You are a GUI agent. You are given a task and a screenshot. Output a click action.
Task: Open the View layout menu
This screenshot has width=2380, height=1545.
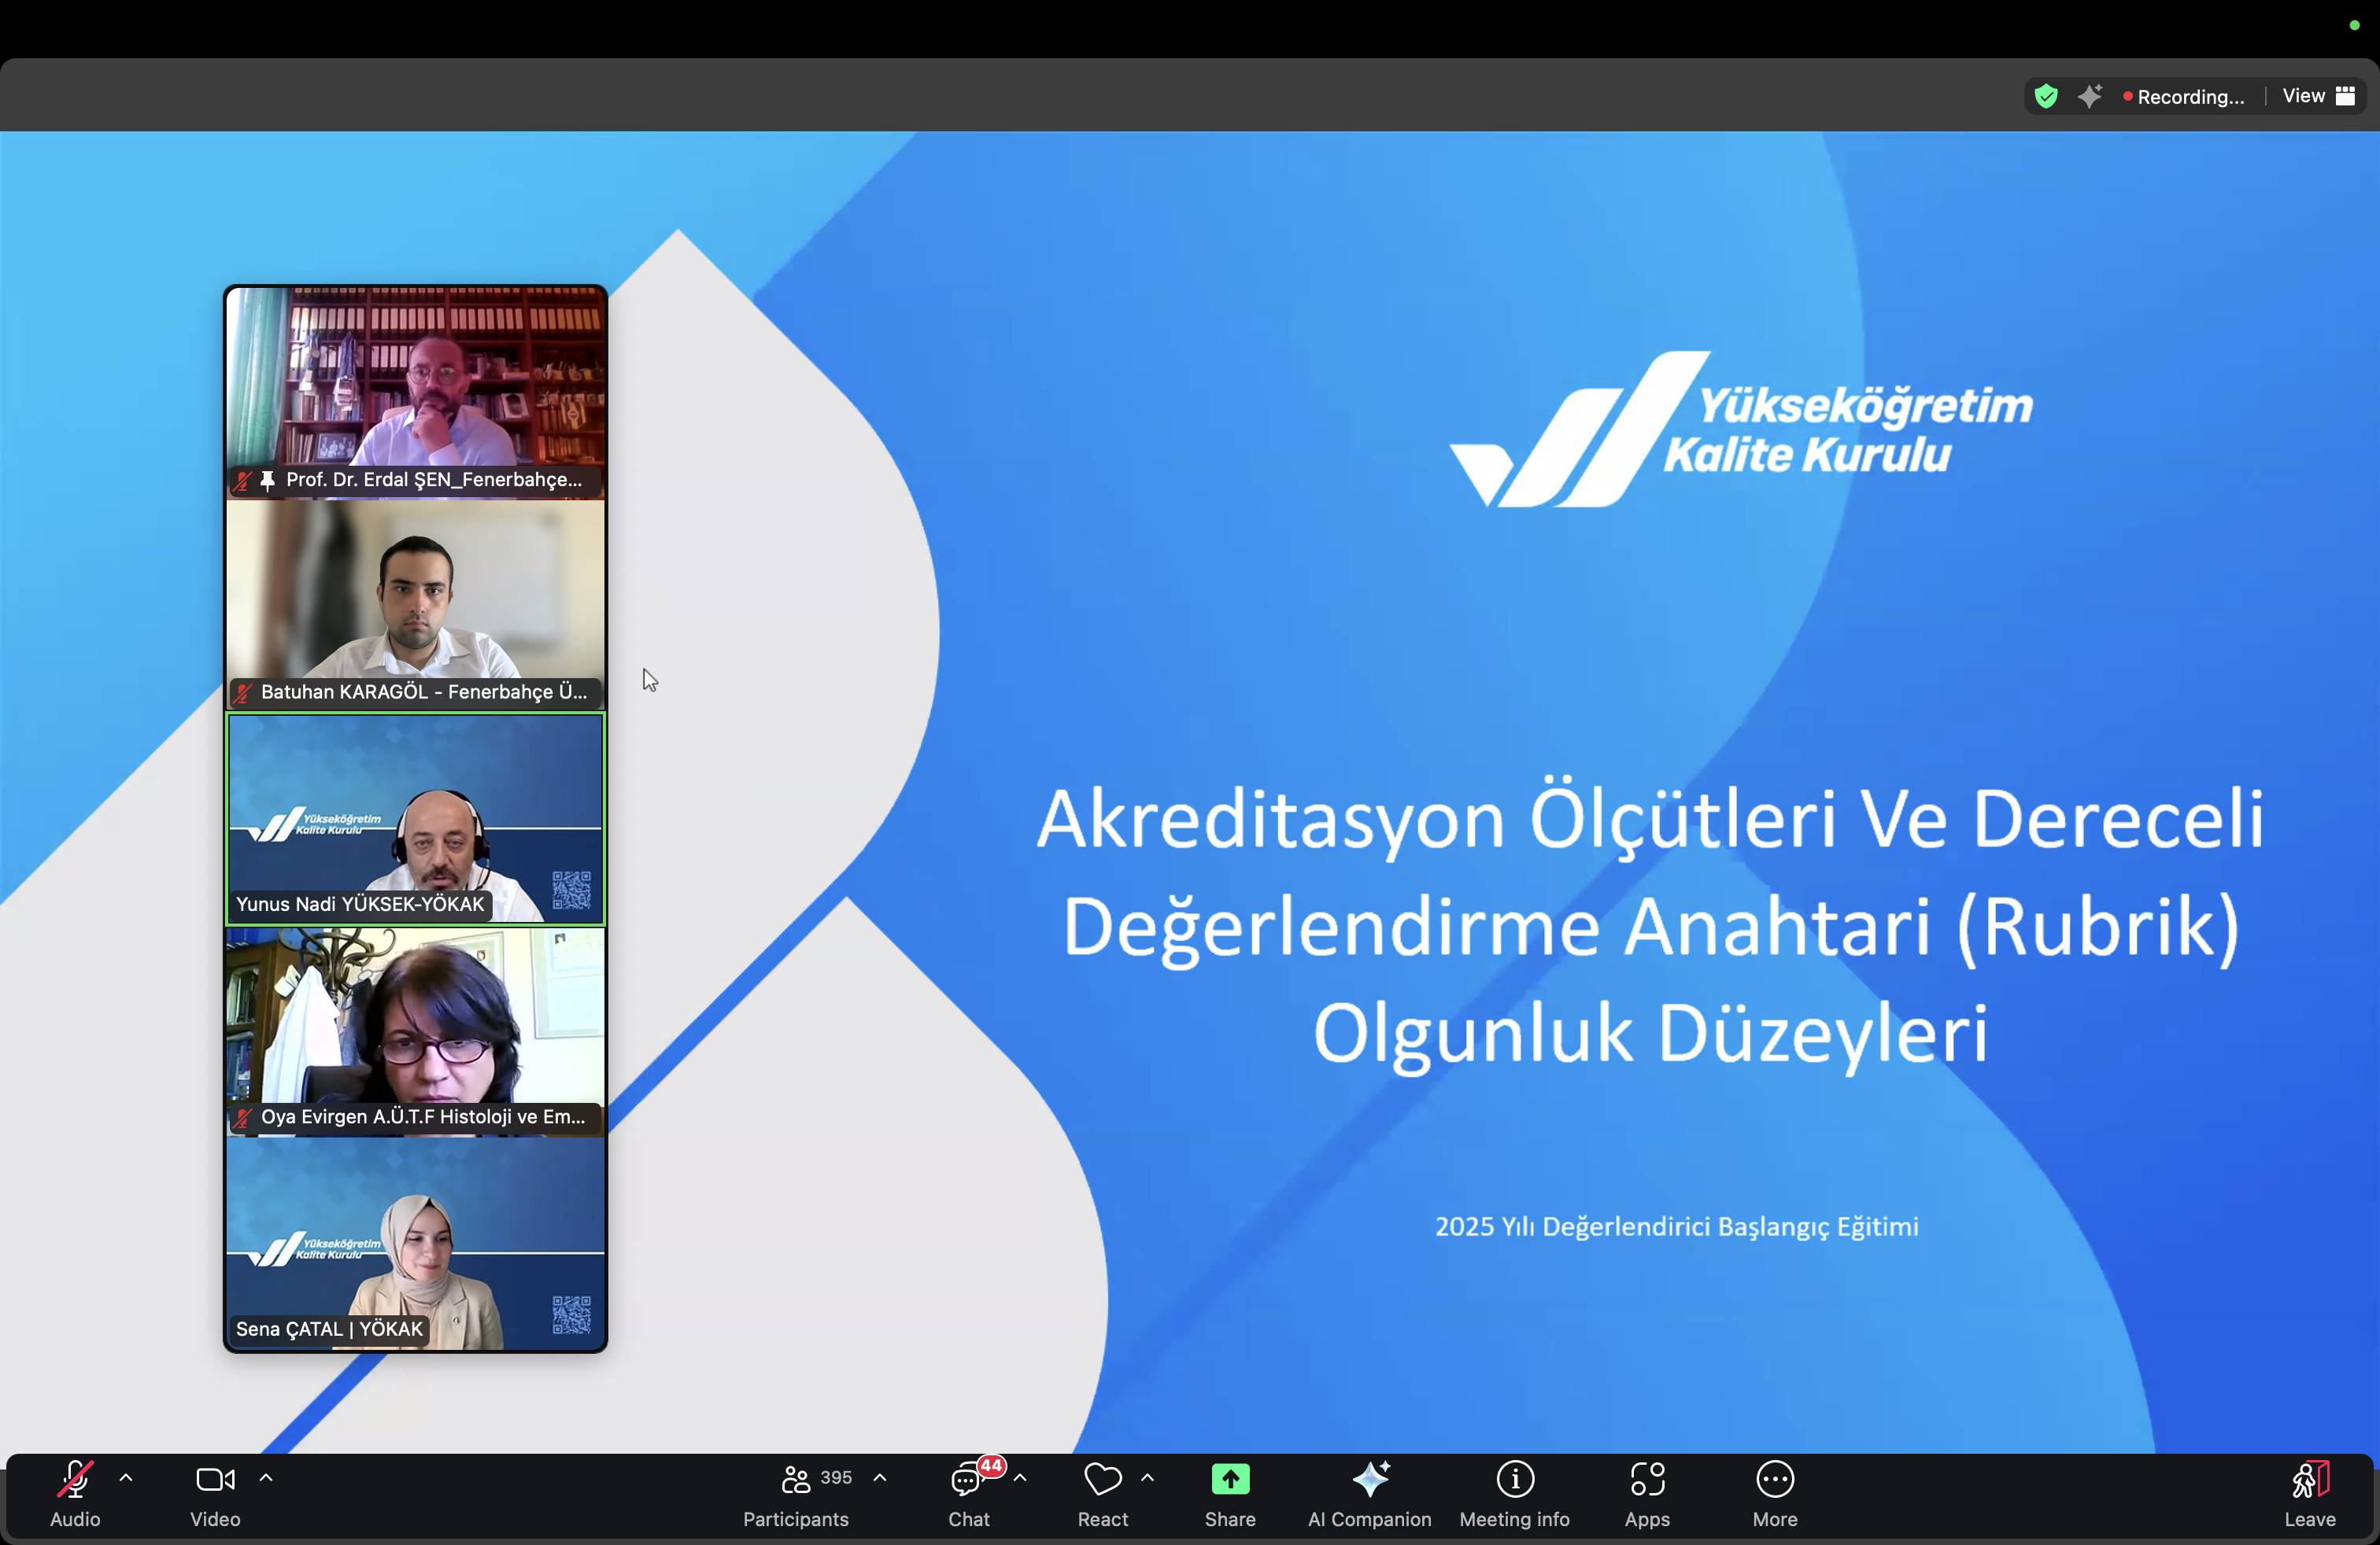click(x=2319, y=96)
